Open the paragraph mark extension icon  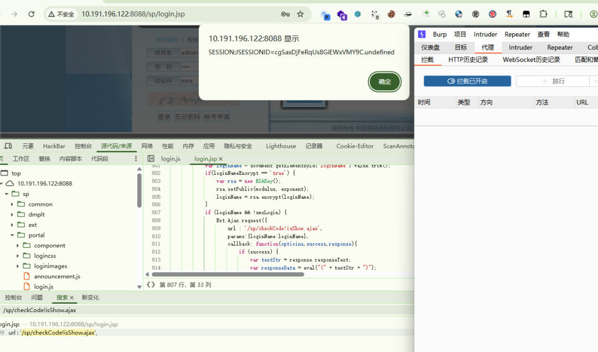(509, 14)
